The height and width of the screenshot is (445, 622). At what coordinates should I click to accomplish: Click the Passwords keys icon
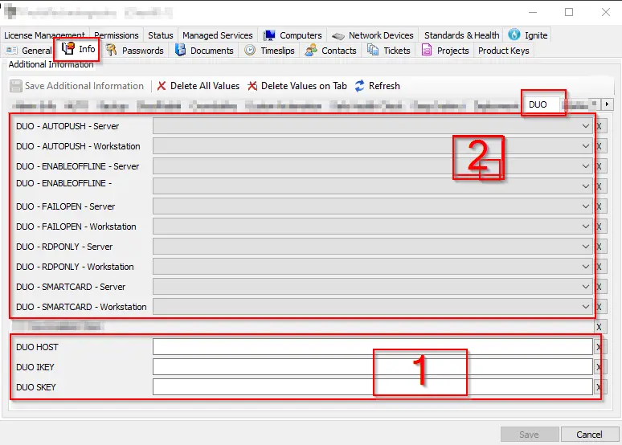coord(112,50)
